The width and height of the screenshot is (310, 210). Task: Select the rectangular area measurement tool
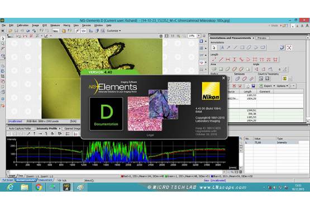pyautogui.click(x=221, y=69)
